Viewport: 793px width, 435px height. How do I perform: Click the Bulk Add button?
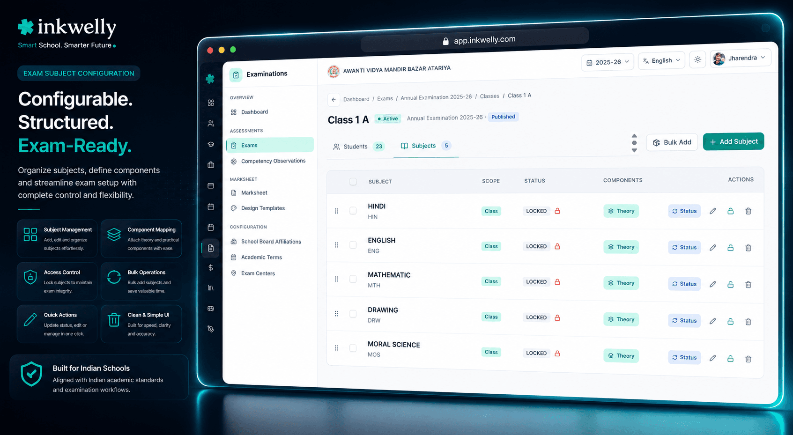(672, 142)
